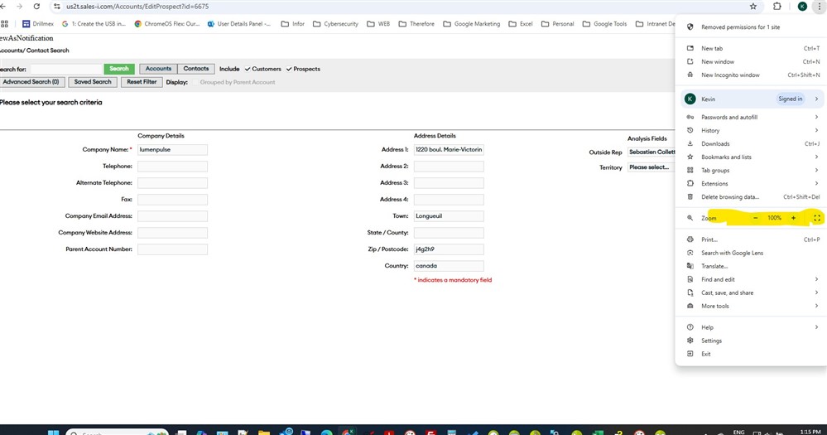Image resolution: width=827 pixels, height=435 pixels.
Task: Click the Chrome three-dot menu button
Action: tap(818, 6)
